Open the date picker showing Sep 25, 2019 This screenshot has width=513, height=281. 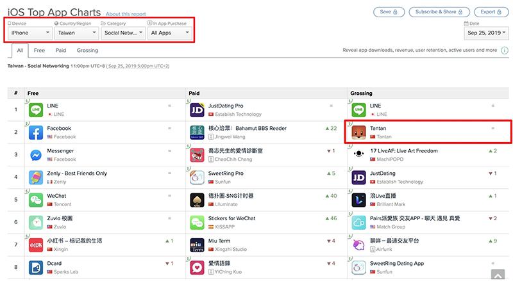coord(486,33)
